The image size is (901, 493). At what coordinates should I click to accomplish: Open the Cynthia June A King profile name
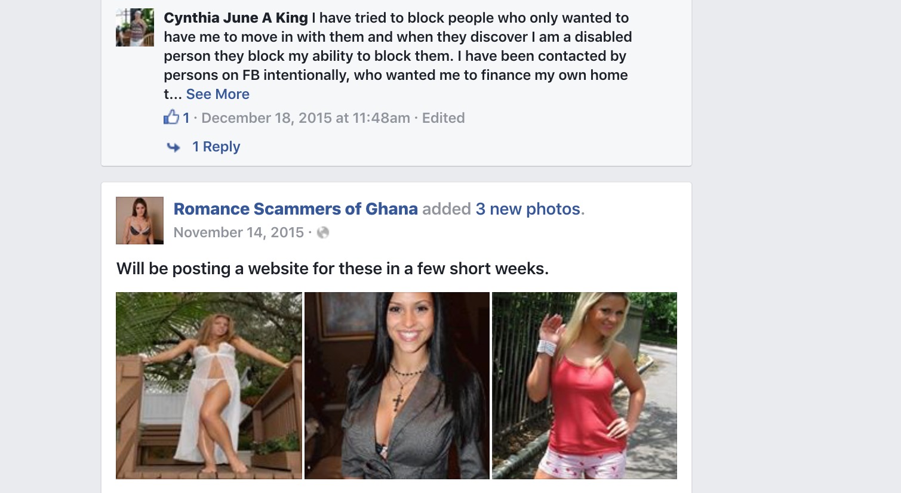(x=236, y=18)
